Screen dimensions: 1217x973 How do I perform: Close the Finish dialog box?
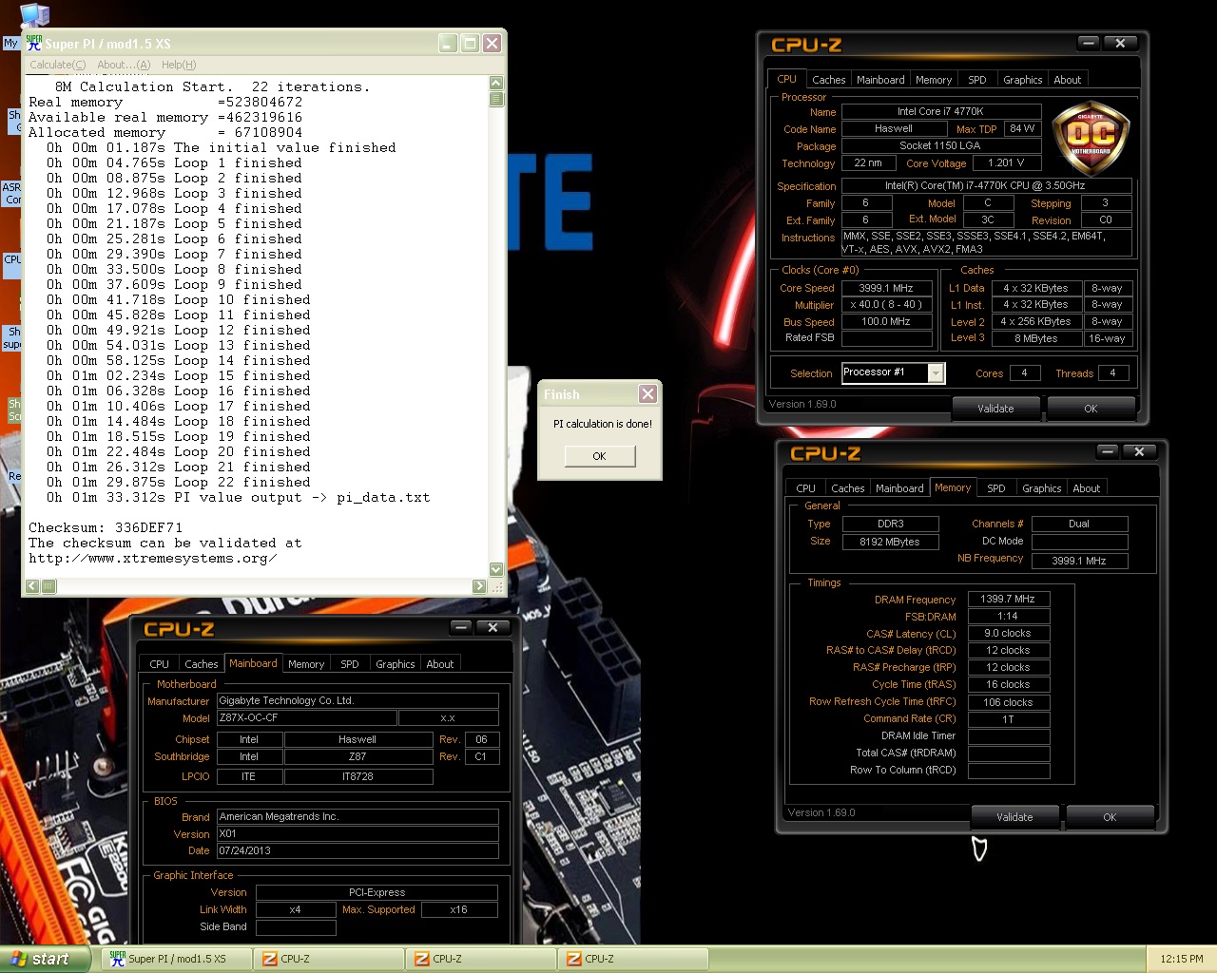click(x=647, y=393)
